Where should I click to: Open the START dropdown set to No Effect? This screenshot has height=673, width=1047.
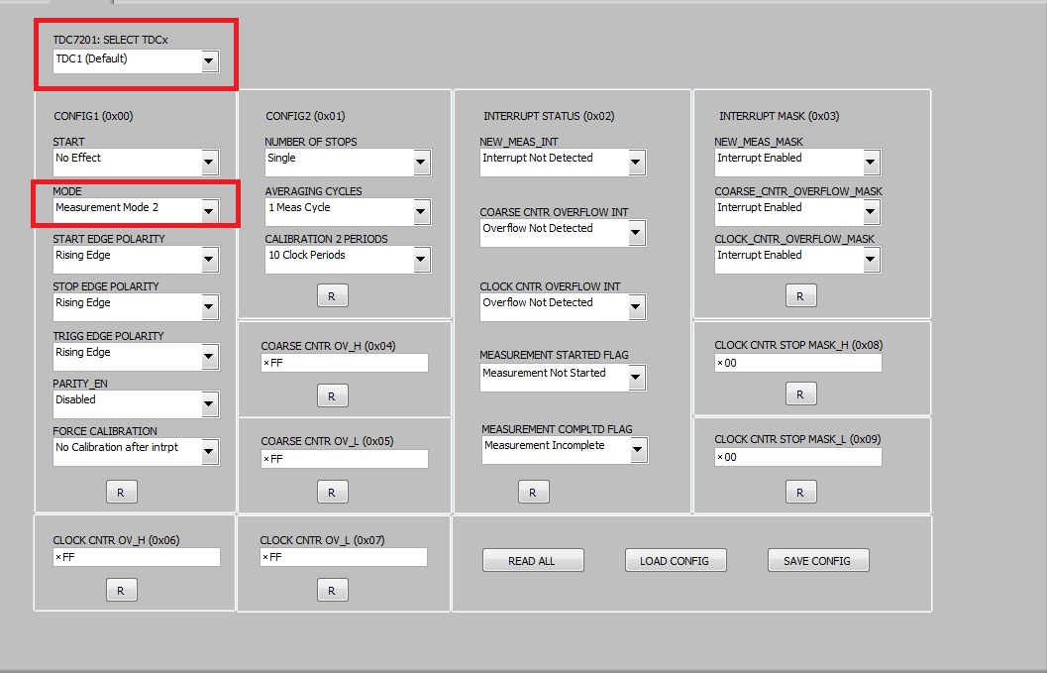pyautogui.click(x=208, y=163)
